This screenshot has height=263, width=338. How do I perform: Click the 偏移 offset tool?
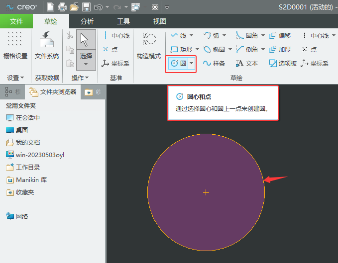coord(280,35)
